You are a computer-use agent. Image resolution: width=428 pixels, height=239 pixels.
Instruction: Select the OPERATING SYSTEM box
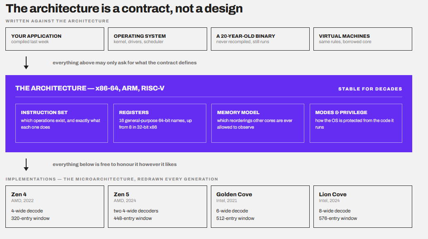click(157, 39)
